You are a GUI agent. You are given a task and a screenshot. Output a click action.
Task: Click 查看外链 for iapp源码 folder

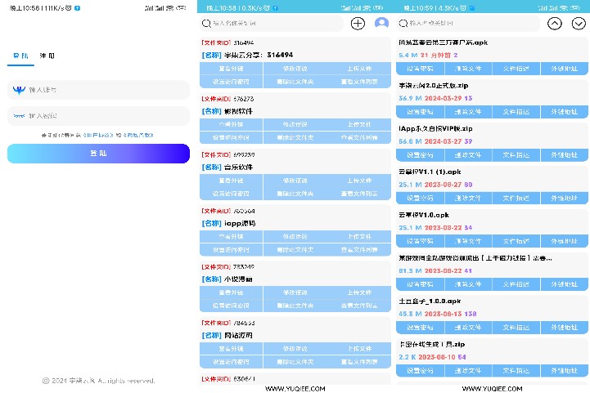coord(232,237)
